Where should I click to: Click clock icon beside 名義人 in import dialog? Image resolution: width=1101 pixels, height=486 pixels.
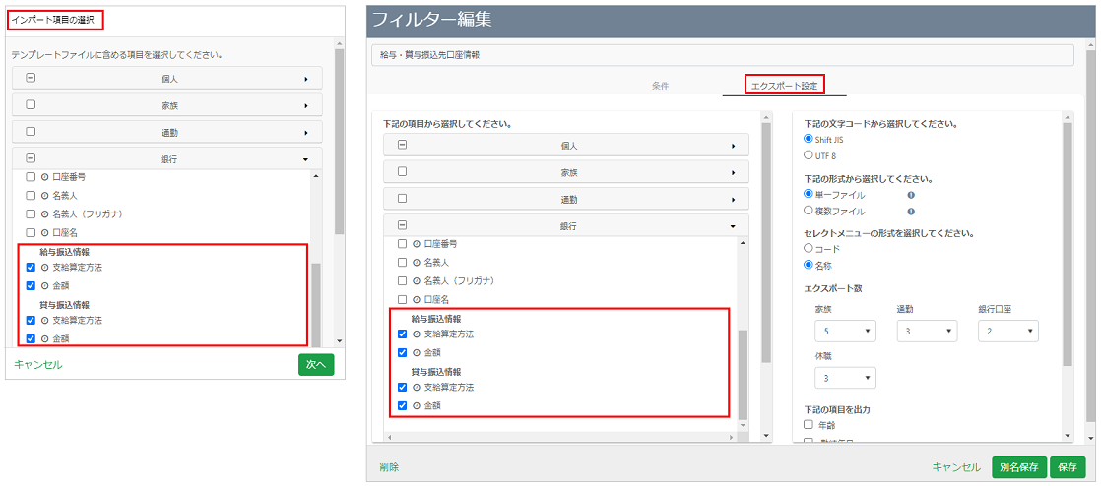(45, 196)
